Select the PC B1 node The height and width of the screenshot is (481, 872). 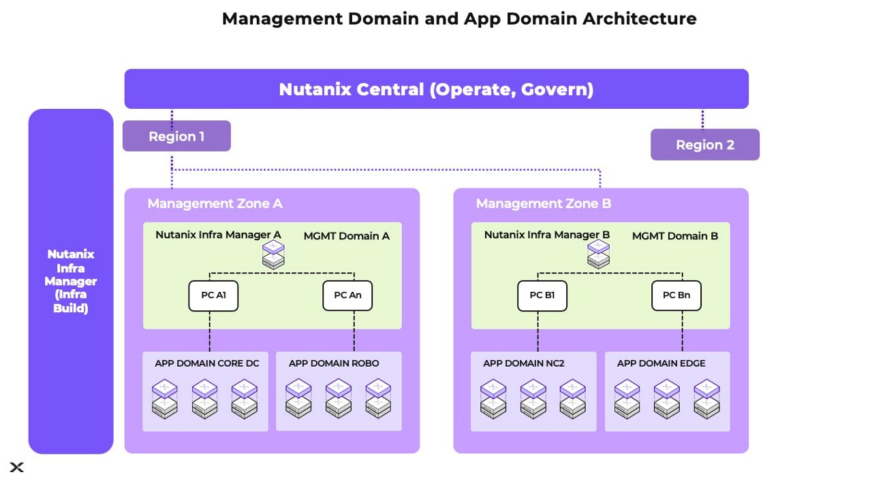pyautogui.click(x=542, y=295)
